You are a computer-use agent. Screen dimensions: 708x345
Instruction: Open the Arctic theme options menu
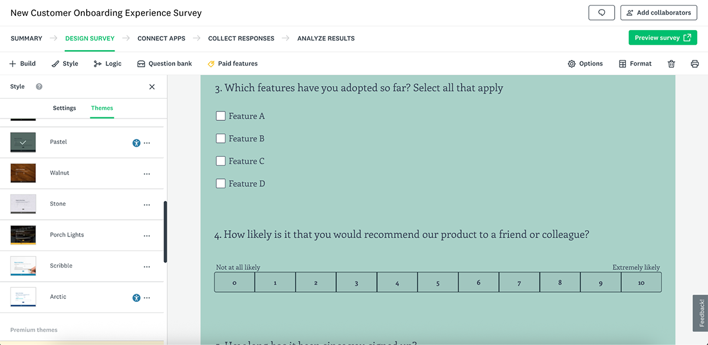tap(147, 297)
